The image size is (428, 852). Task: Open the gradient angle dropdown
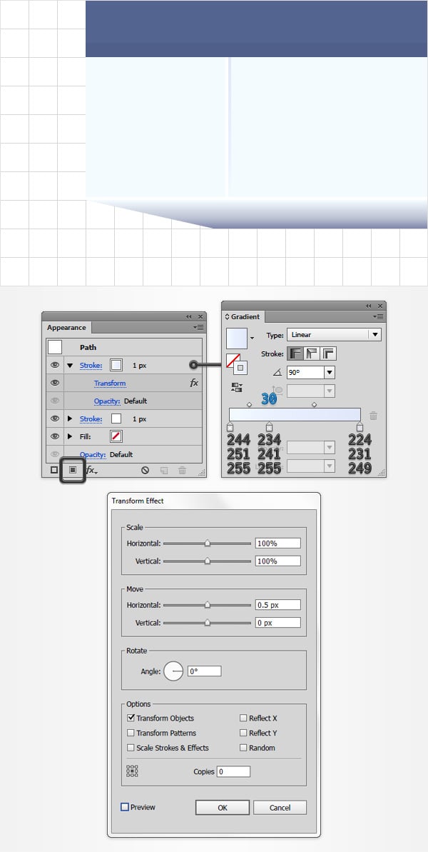click(330, 373)
